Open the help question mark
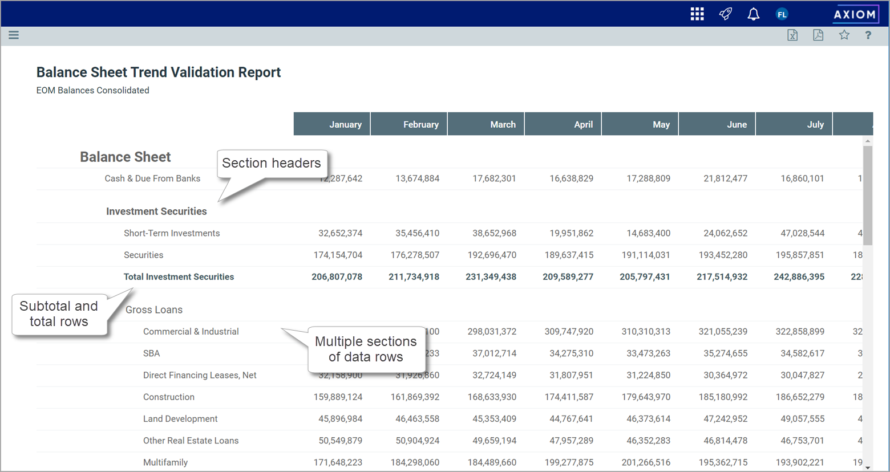890x472 pixels. point(868,35)
